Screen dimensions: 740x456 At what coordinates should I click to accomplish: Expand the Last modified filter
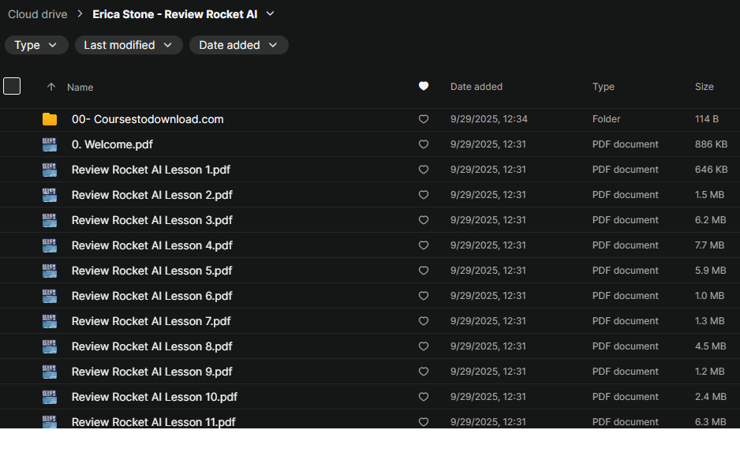point(129,45)
